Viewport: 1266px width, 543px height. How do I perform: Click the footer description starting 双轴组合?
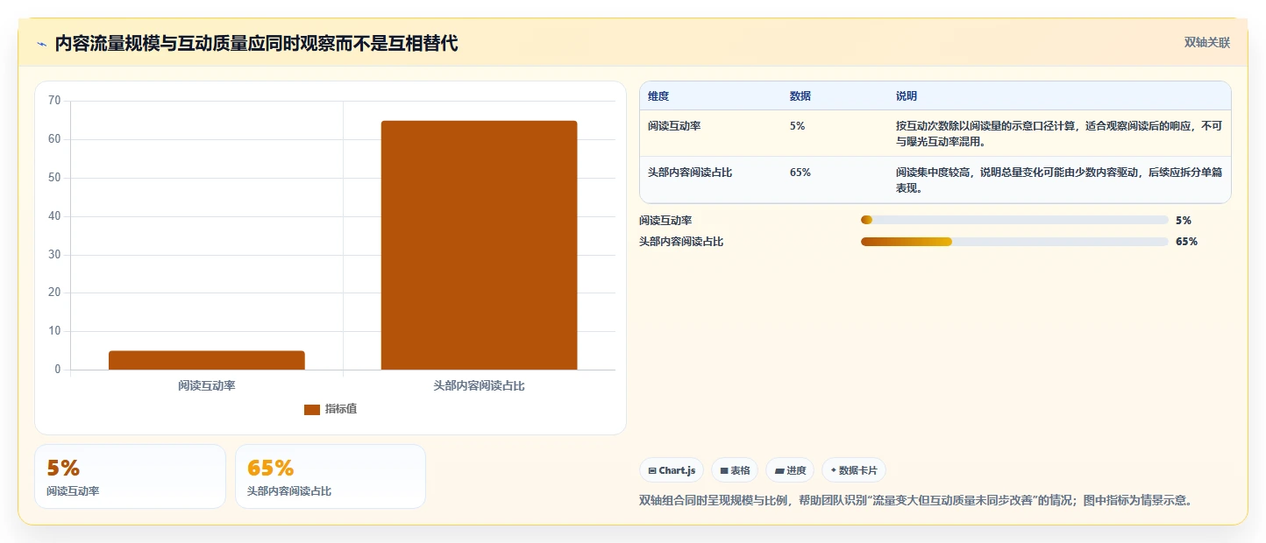916,501
